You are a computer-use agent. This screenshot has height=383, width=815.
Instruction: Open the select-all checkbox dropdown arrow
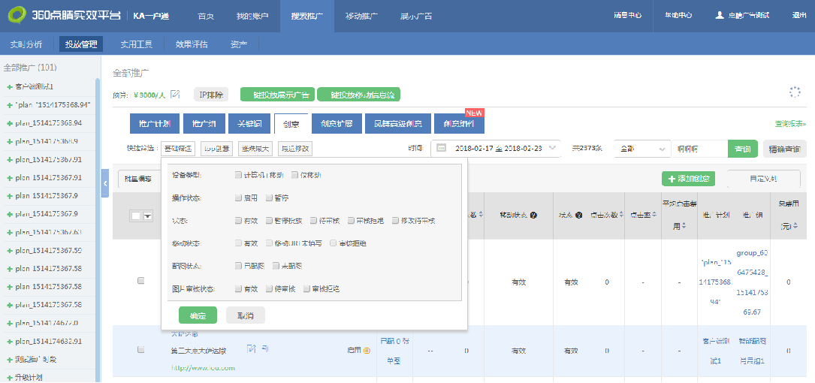pos(147,216)
